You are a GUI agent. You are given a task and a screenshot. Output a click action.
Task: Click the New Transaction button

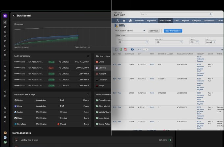(x=173, y=31)
